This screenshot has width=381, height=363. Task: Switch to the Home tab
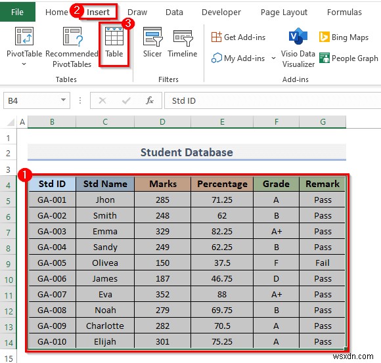56,12
